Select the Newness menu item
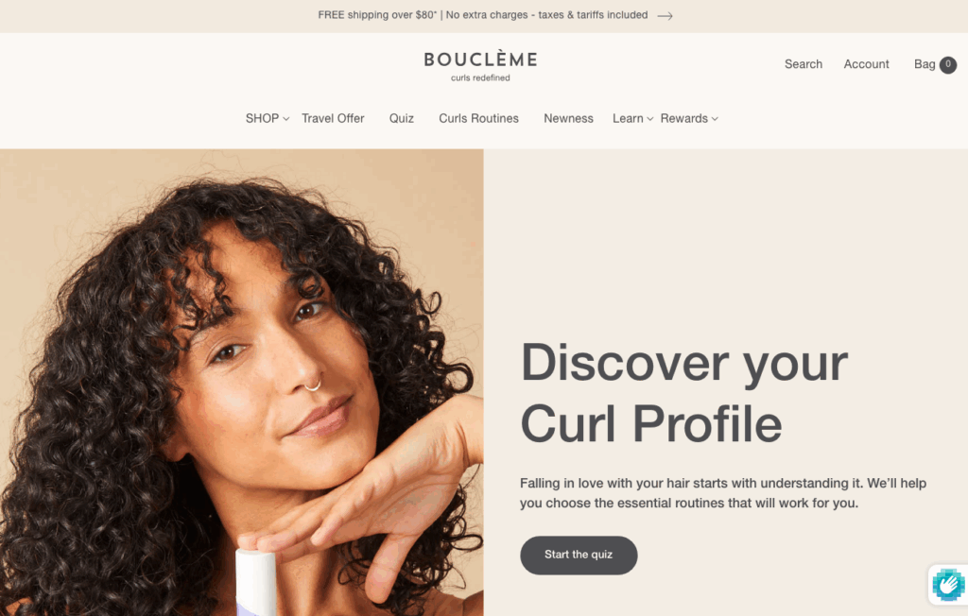Image resolution: width=968 pixels, height=616 pixels. pyautogui.click(x=568, y=118)
